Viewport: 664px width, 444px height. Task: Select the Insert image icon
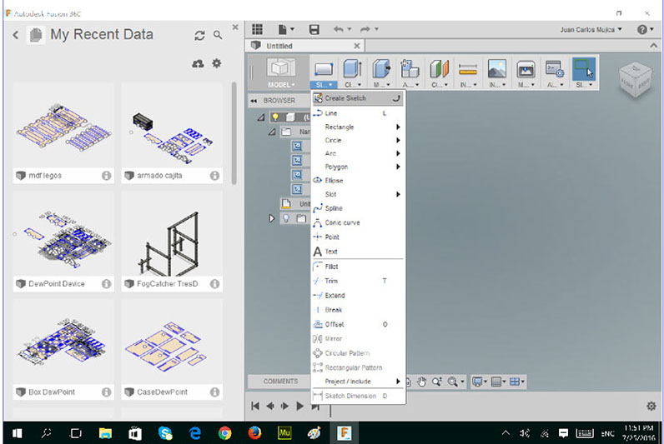click(496, 68)
